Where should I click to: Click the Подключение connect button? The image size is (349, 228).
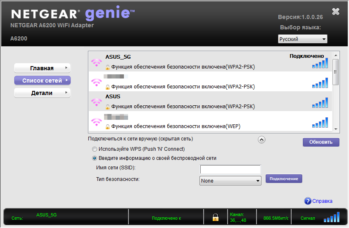pyautogui.click(x=284, y=179)
